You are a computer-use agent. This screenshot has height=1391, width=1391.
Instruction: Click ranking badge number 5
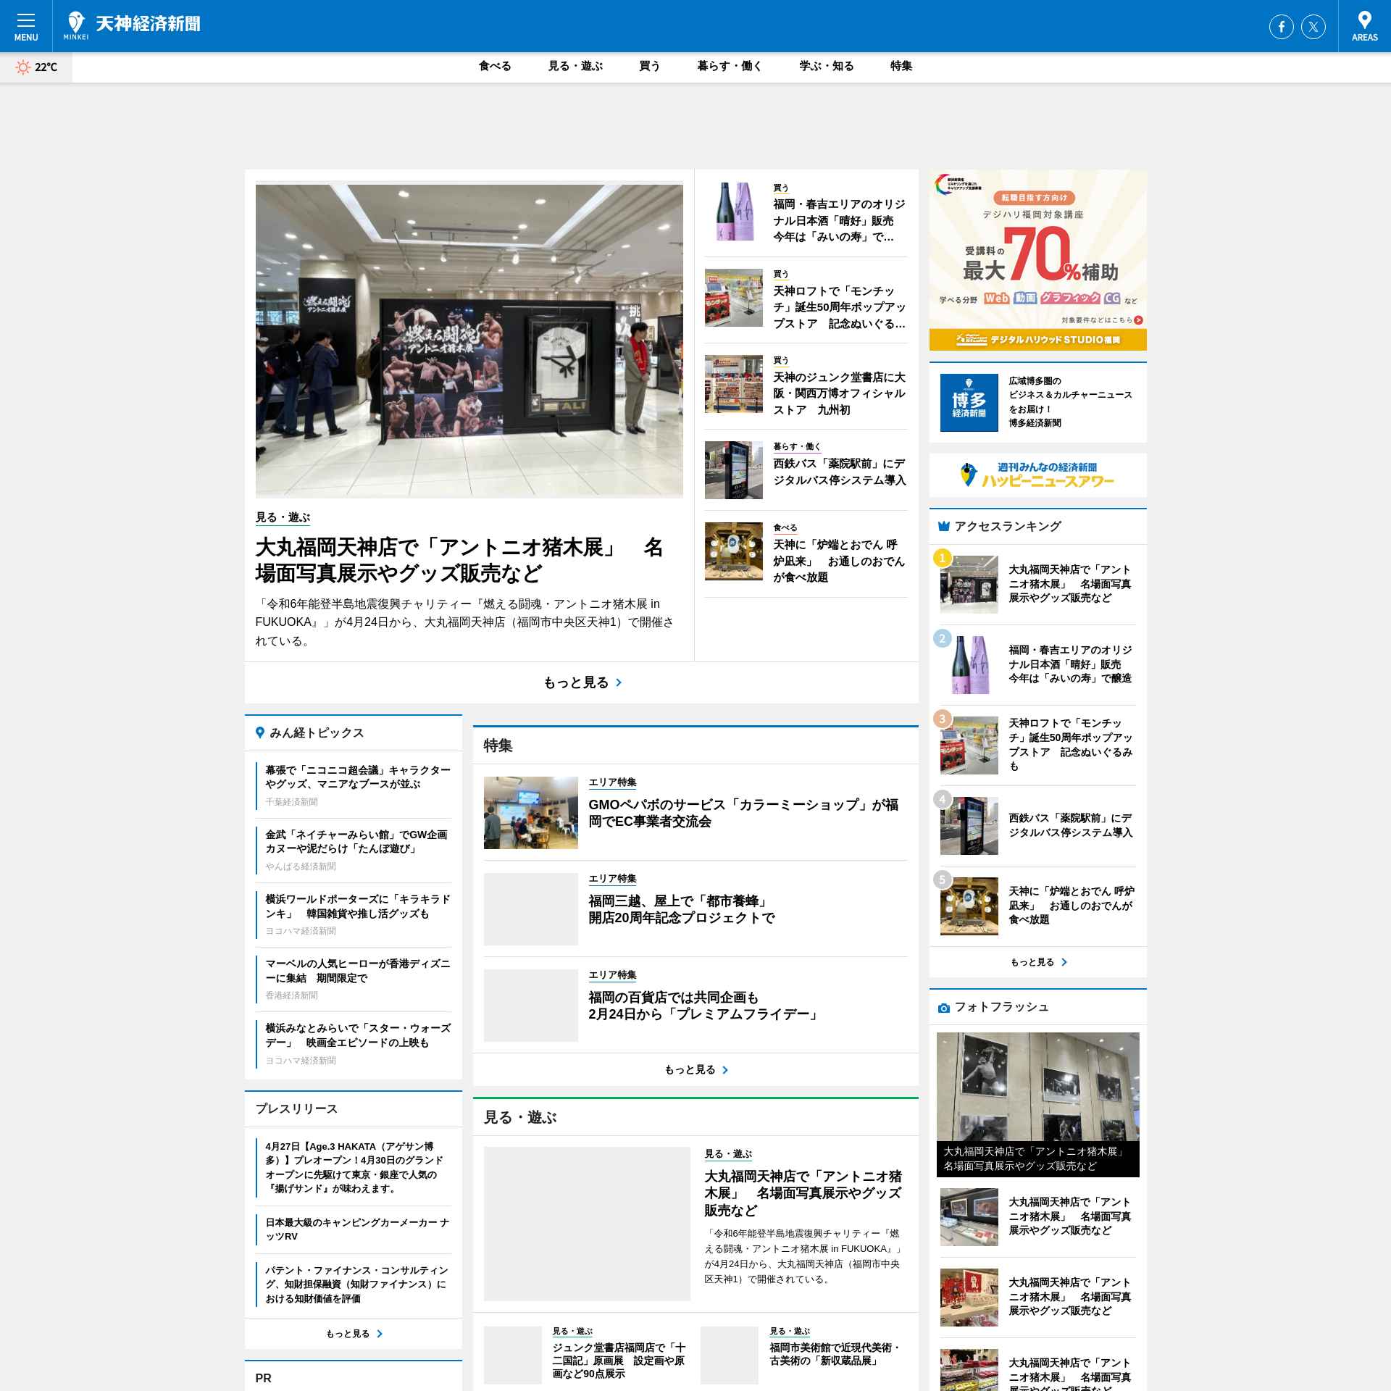(x=942, y=880)
